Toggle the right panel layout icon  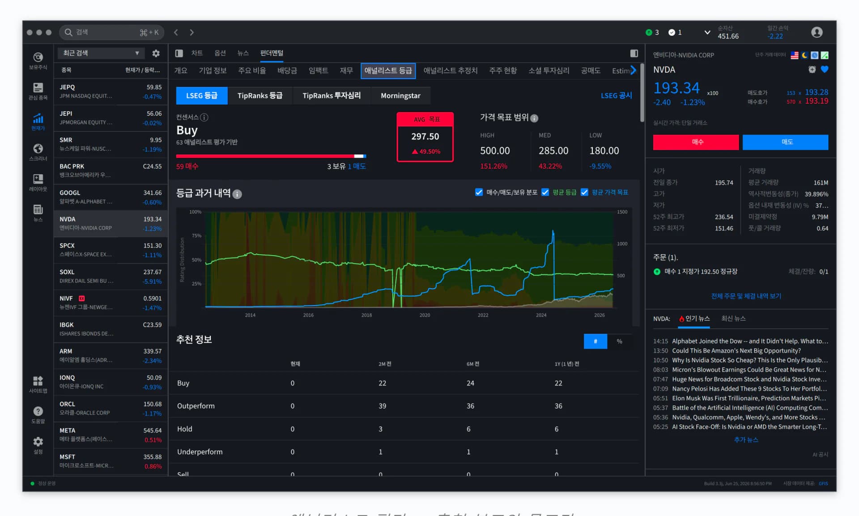click(x=634, y=53)
